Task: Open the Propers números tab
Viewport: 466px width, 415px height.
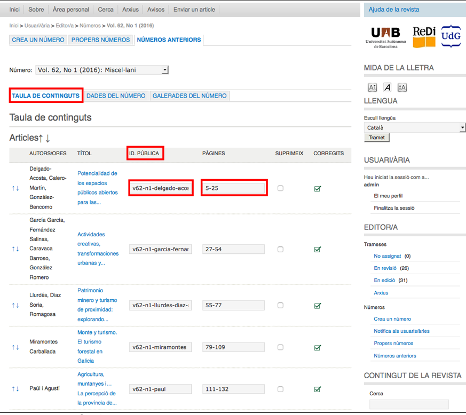Action: 101,40
